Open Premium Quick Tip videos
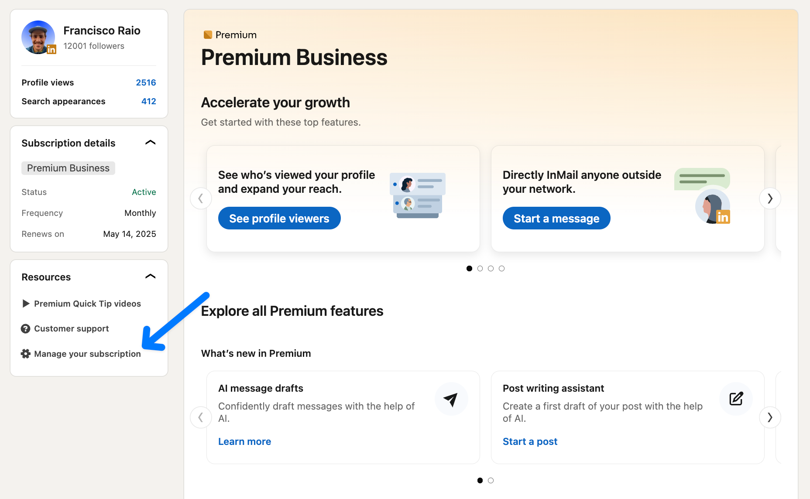Viewport: 810px width, 499px height. [x=87, y=304]
